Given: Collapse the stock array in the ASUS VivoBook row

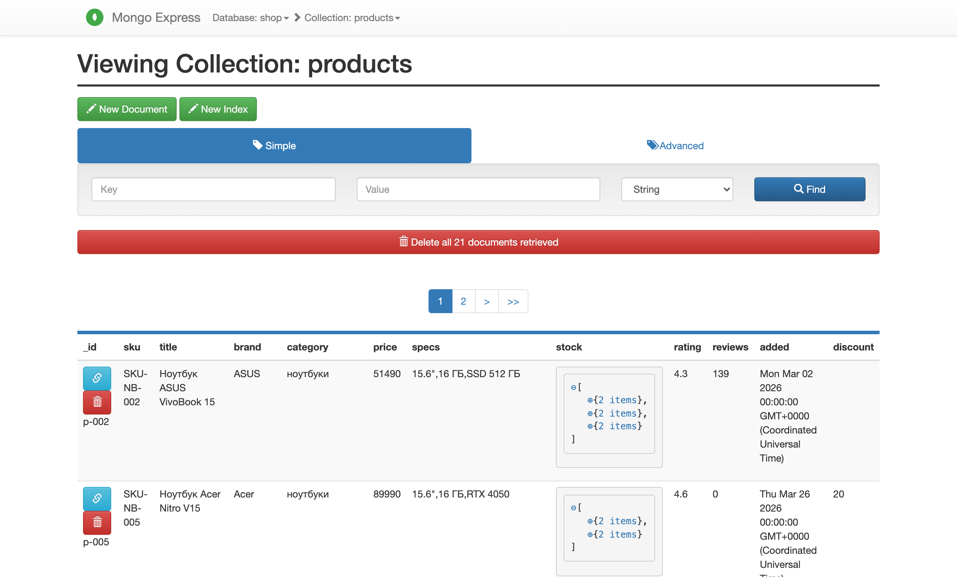Looking at the screenshot, I should coord(573,387).
